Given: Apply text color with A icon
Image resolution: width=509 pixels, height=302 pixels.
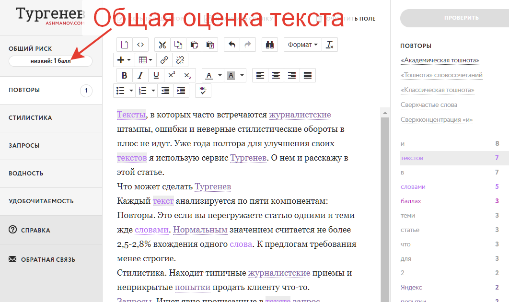Looking at the screenshot, I should tap(209, 75).
